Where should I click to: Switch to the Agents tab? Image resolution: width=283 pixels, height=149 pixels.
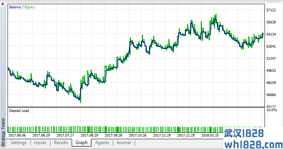(102, 143)
